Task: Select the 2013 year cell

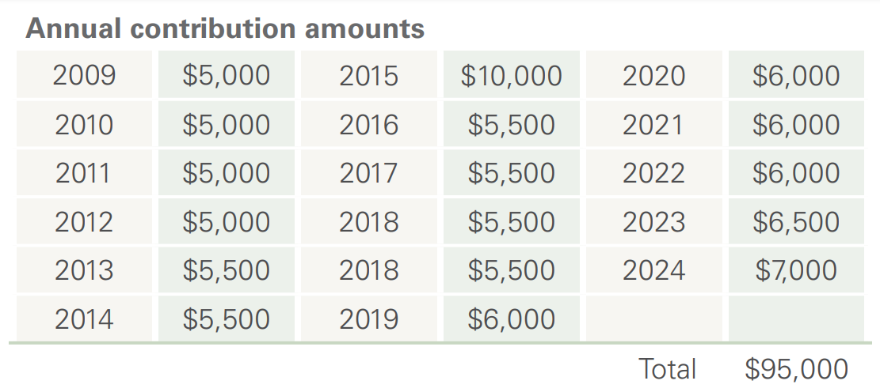Action: (85, 270)
